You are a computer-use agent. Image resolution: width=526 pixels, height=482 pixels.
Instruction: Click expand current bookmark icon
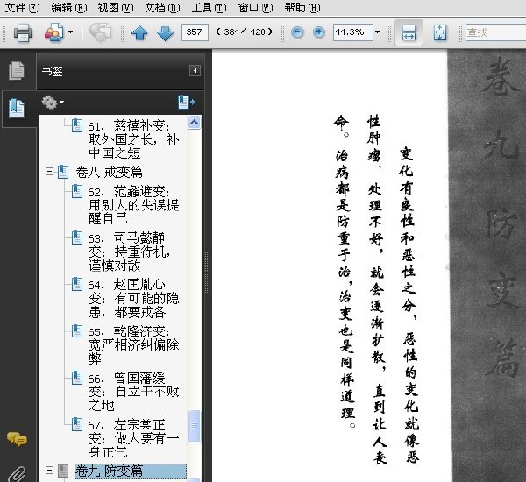(x=187, y=102)
